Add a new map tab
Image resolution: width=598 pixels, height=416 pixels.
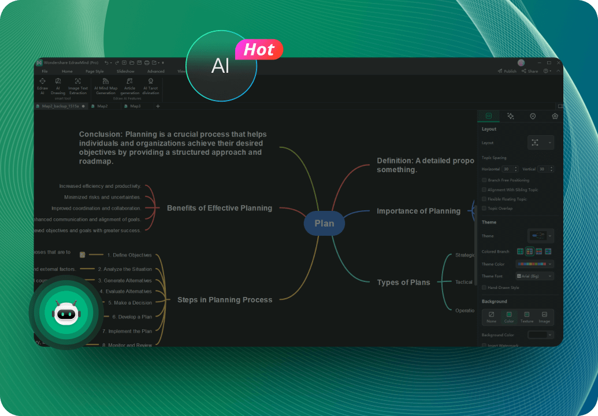158,106
